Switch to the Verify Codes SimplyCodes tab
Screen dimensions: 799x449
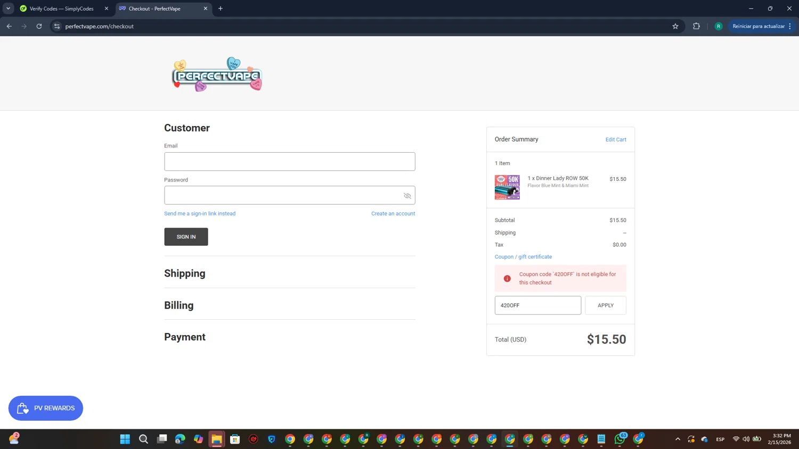click(x=61, y=9)
